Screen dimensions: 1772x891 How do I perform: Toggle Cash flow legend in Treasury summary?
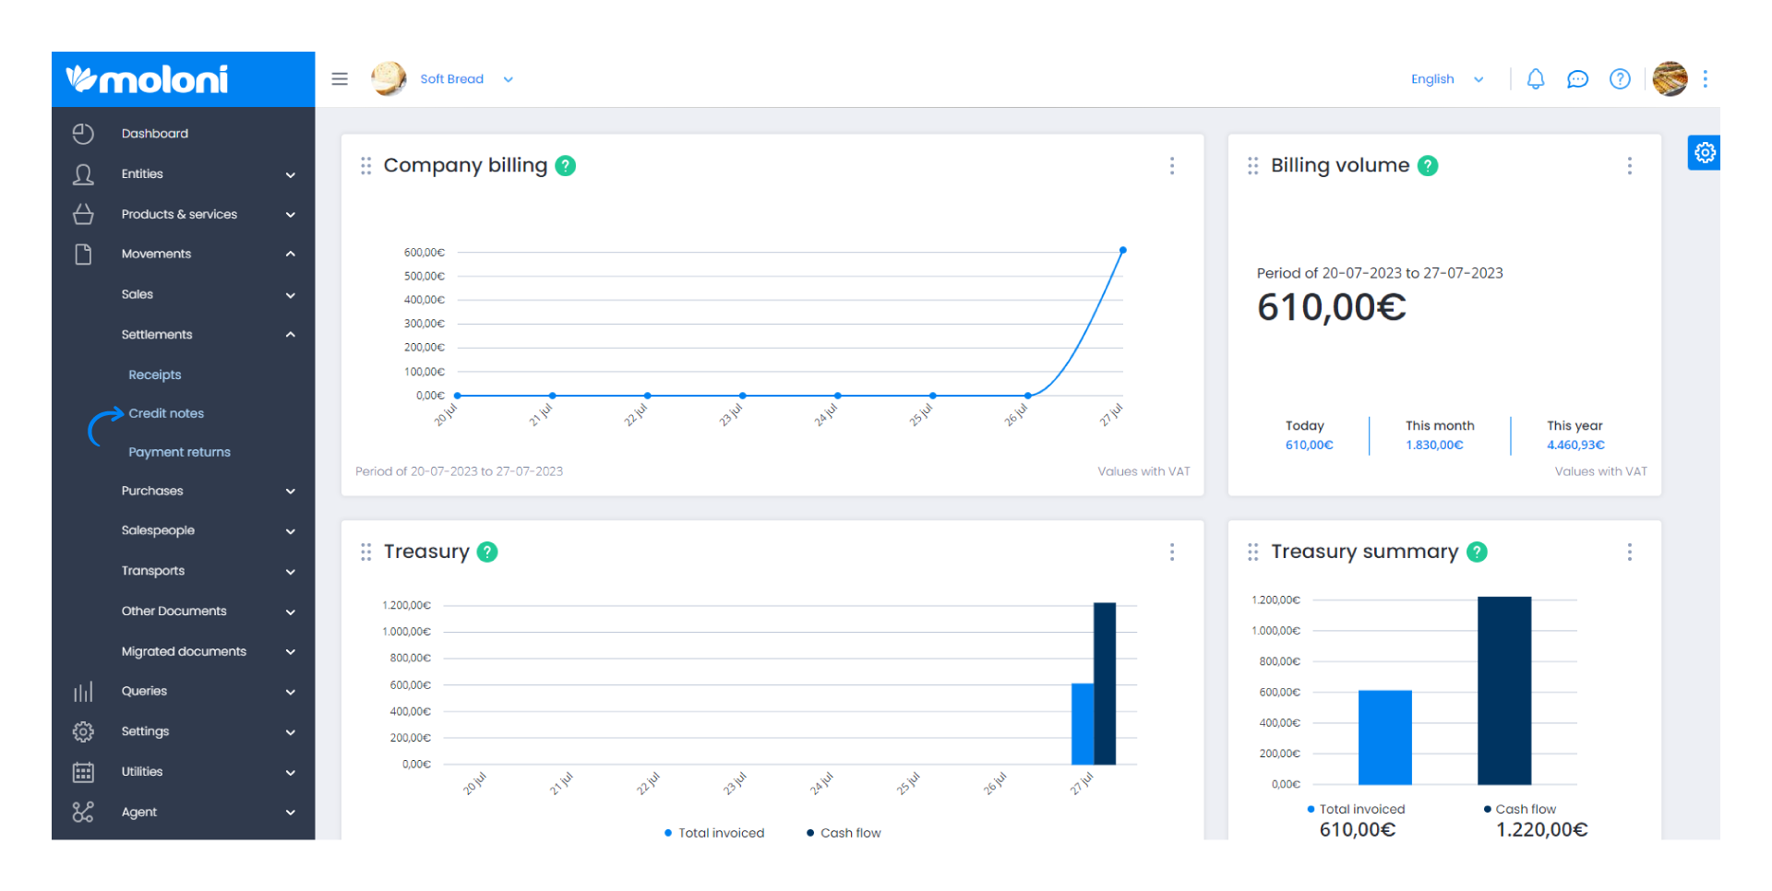1519,809
